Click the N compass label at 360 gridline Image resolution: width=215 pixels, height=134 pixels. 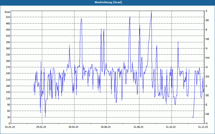206,49
